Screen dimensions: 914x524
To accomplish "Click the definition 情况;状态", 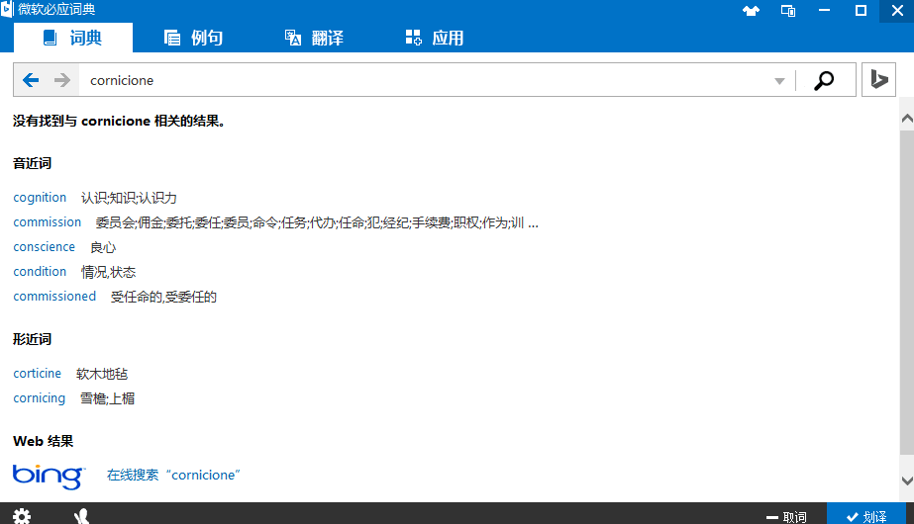I will point(108,272).
